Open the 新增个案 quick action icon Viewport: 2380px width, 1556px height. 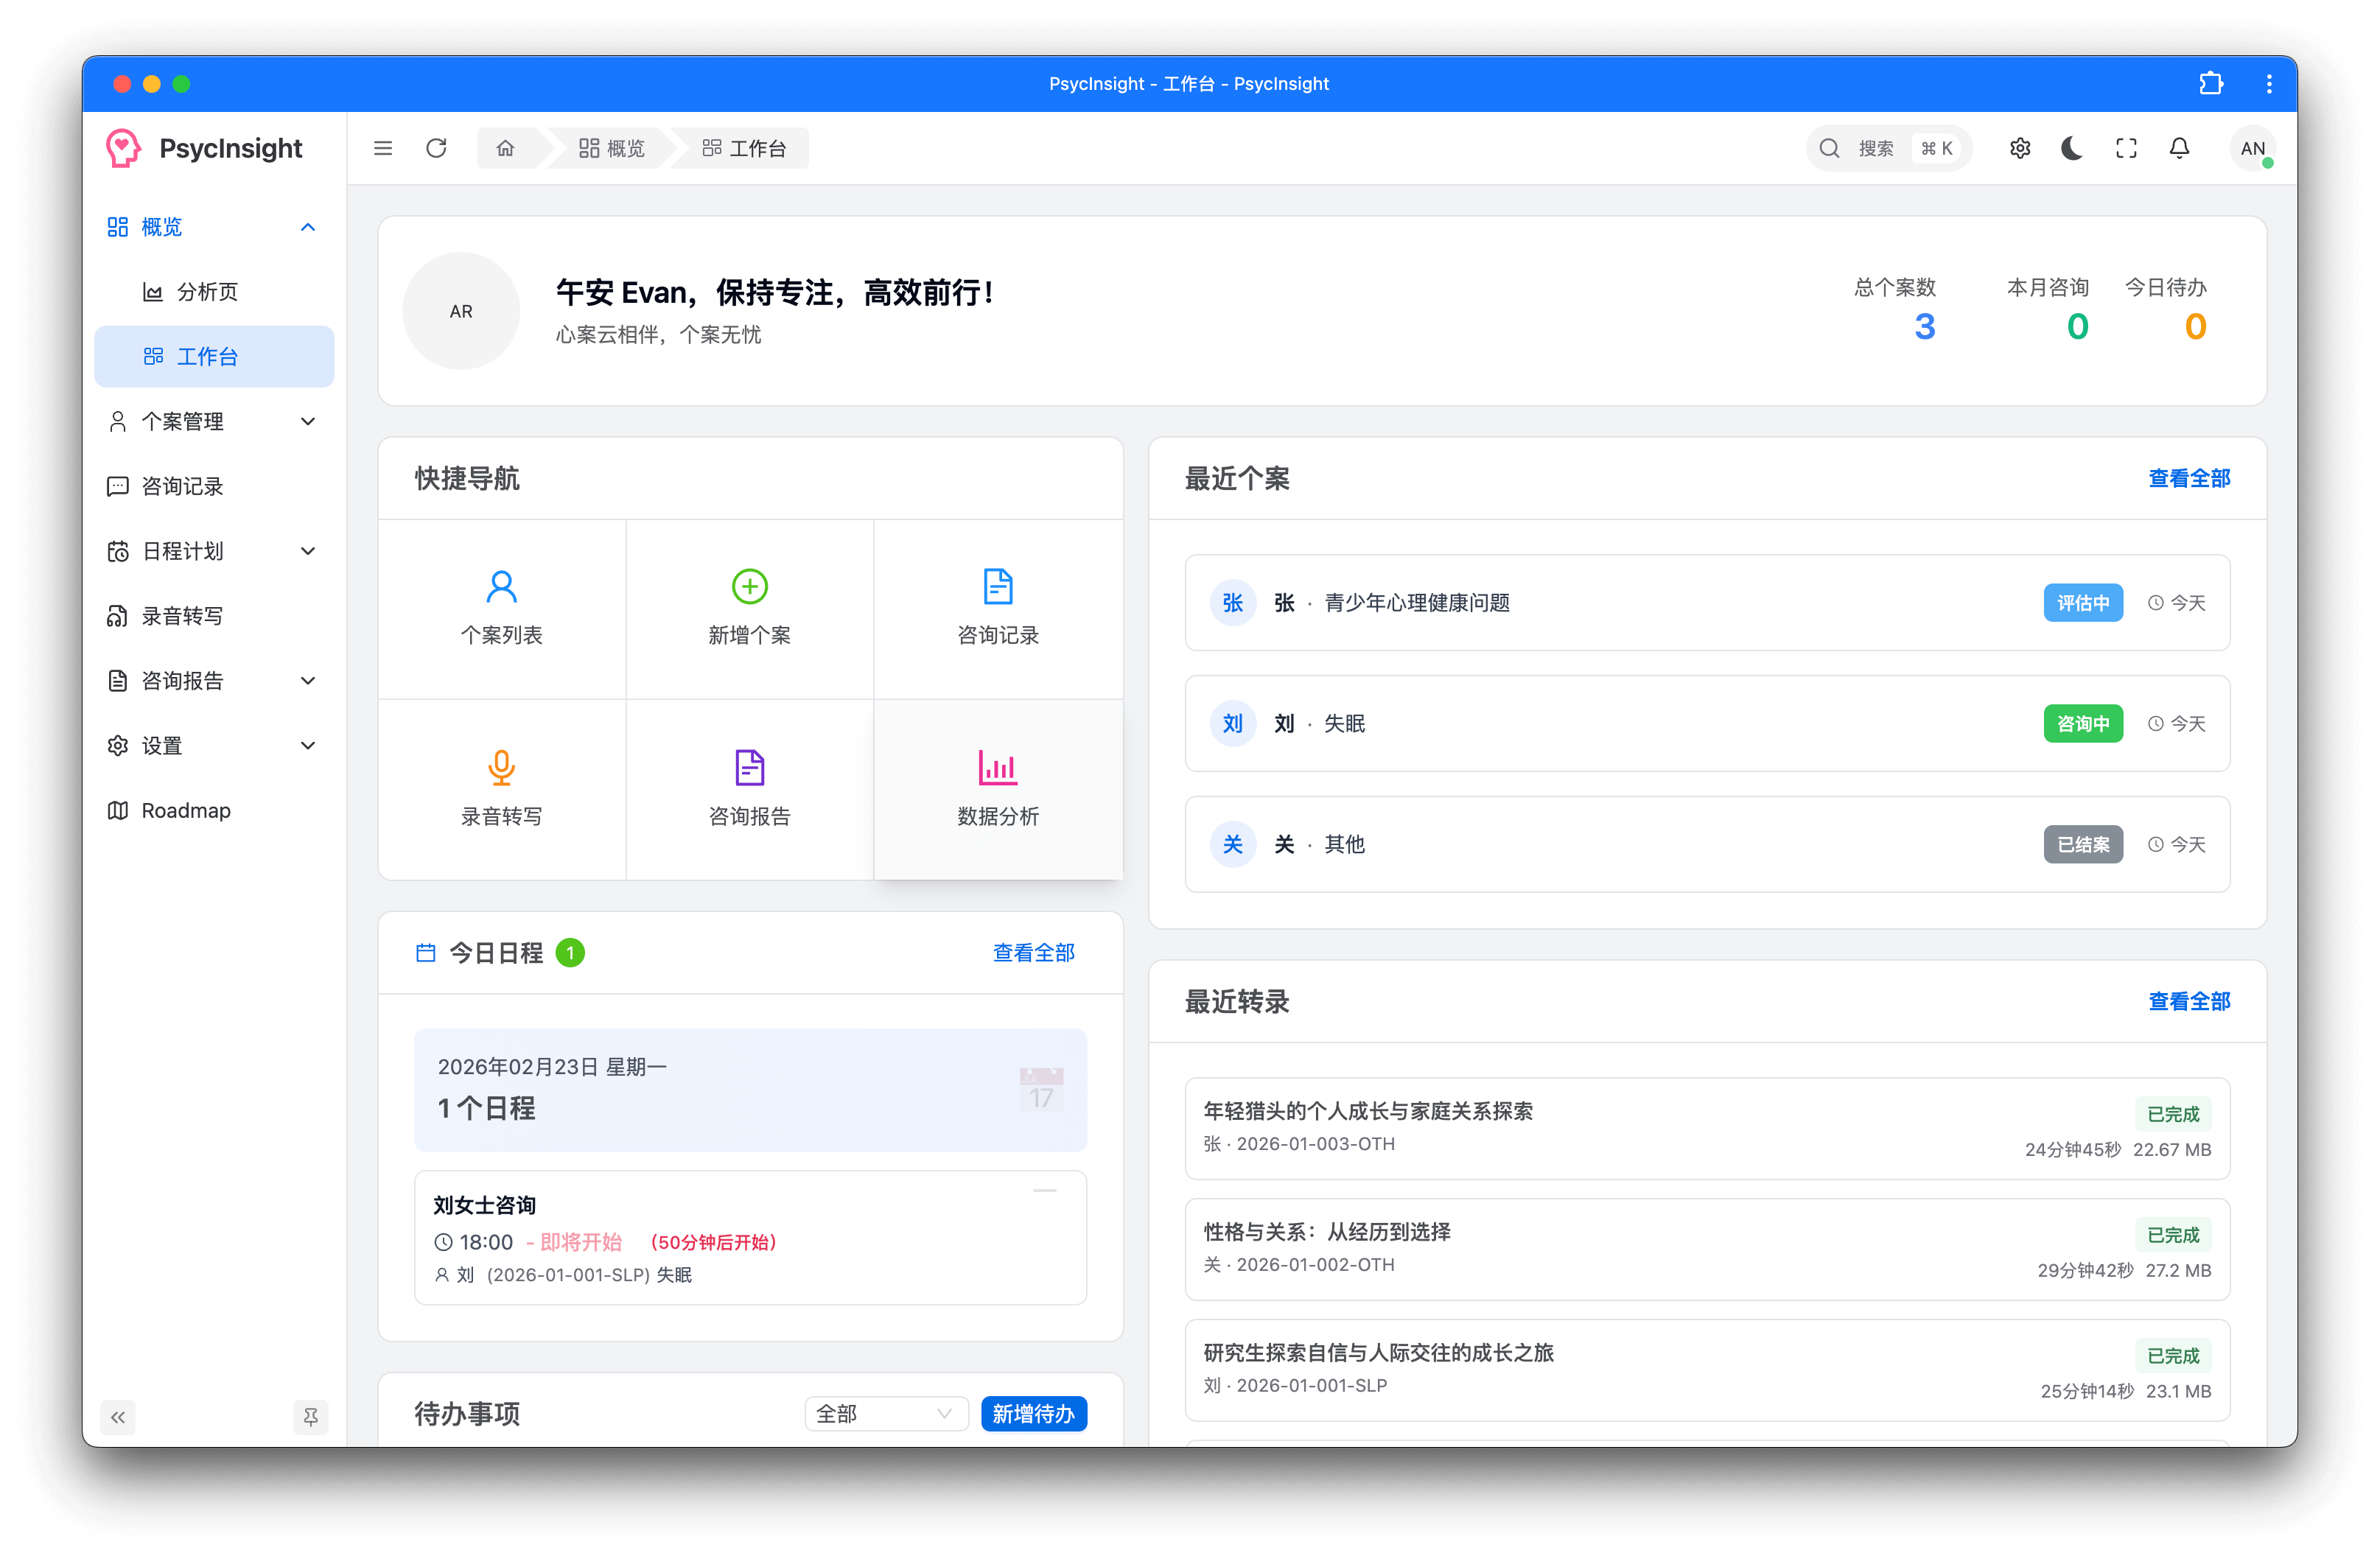[x=749, y=586]
